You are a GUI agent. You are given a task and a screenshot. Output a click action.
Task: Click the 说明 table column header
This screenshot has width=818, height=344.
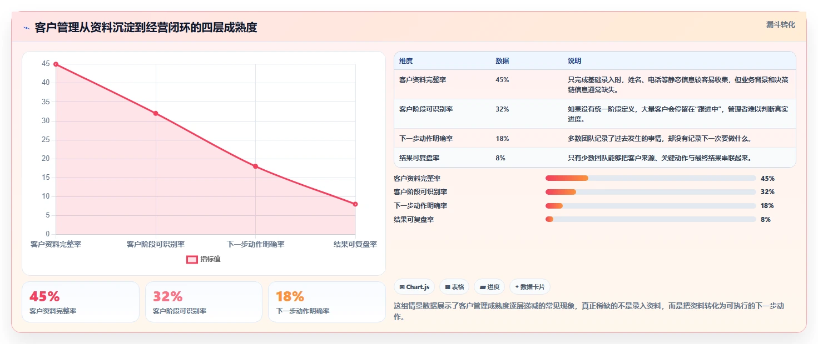574,60
